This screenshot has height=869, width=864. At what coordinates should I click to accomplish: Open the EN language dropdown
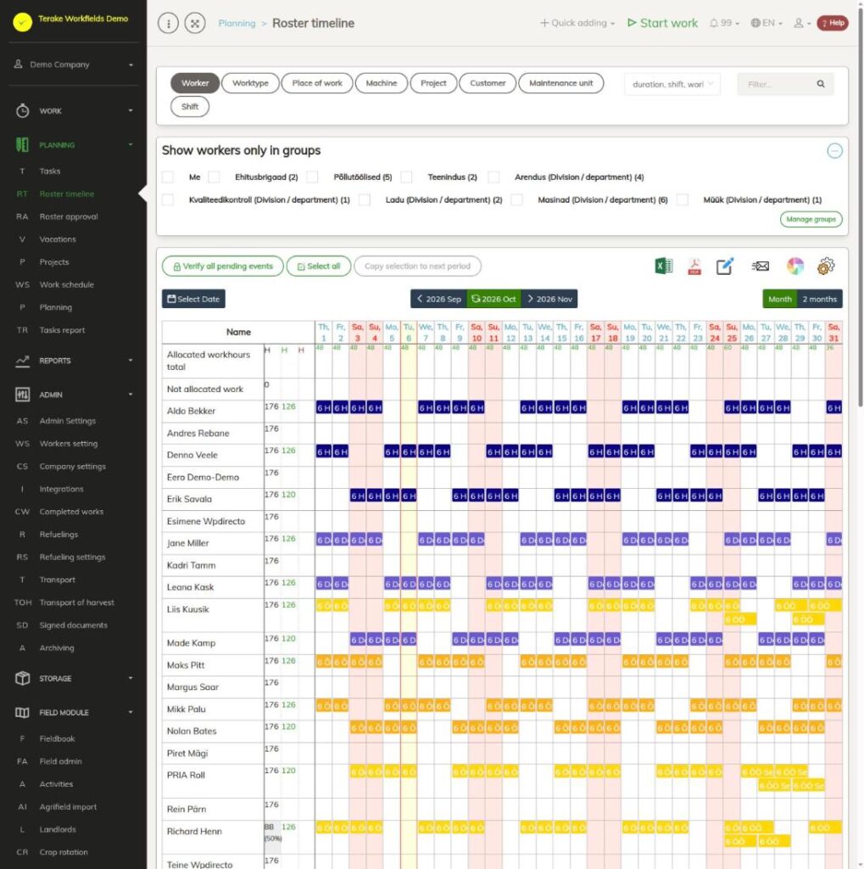[766, 23]
